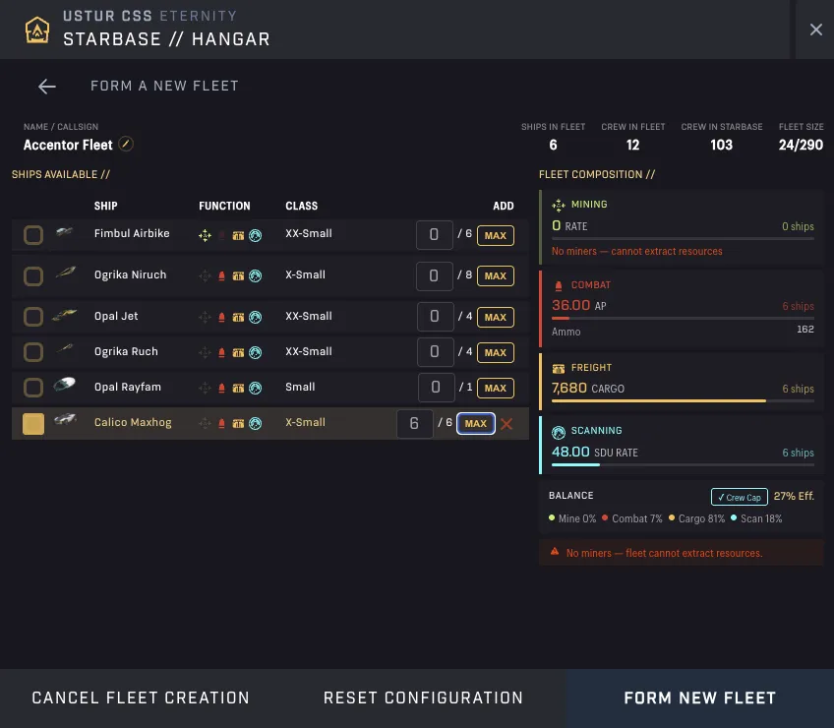Click the SCANNING icon in fleet composition panel

(556, 430)
